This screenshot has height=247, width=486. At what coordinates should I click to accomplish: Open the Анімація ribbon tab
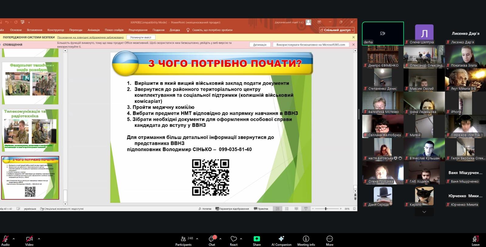coord(94,30)
